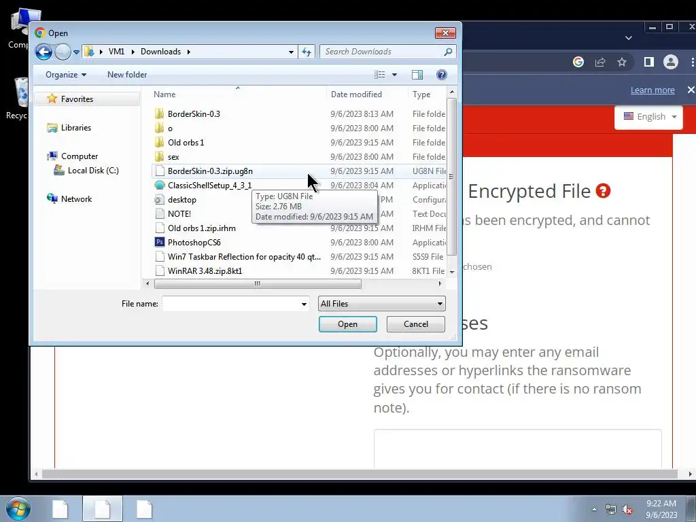Image resolution: width=696 pixels, height=522 pixels.
Task: Expand the view options dropdown arrow
Action: (x=394, y=75)
